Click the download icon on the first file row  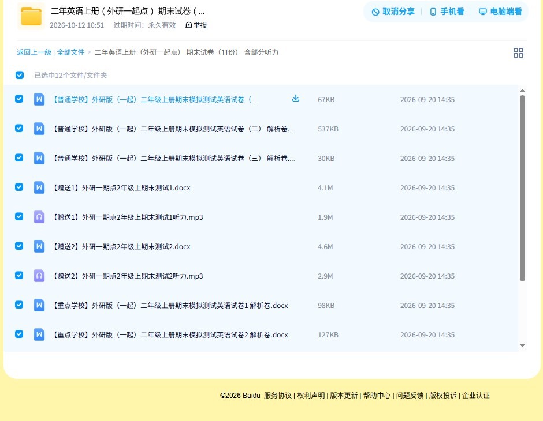(295, 99)
